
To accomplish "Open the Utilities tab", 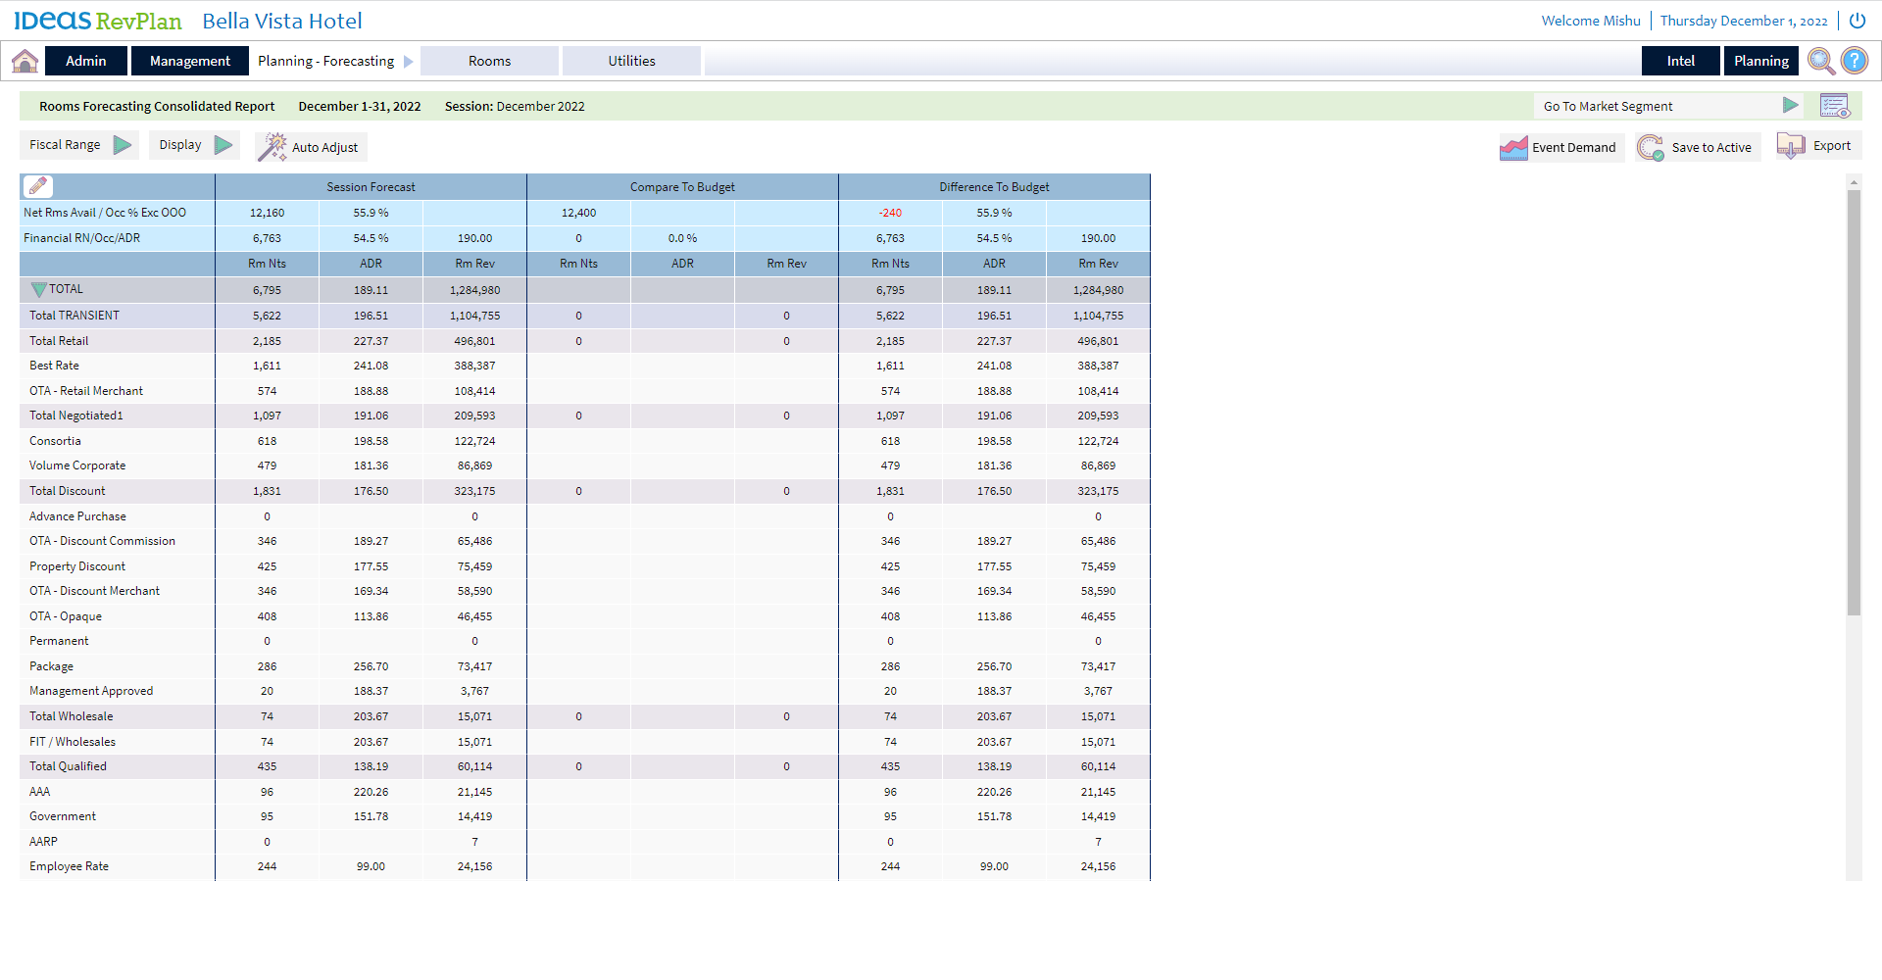I will [x=631, y=61].
